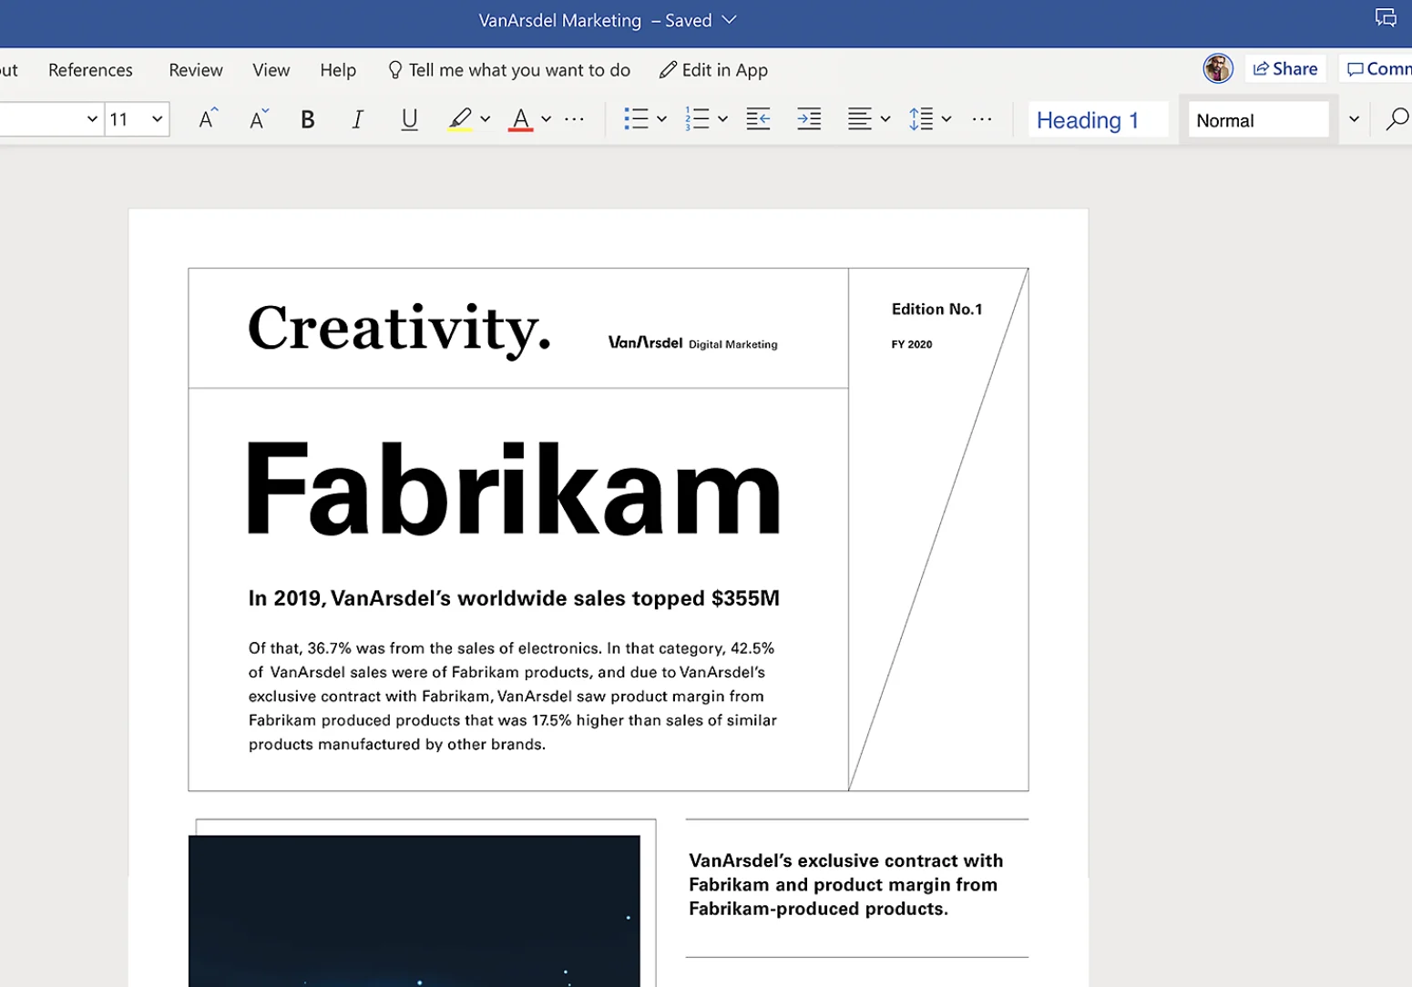Screen dimensions: 1412x987
Task: Toggle underline formatting
Action: [x=410, y=119]
